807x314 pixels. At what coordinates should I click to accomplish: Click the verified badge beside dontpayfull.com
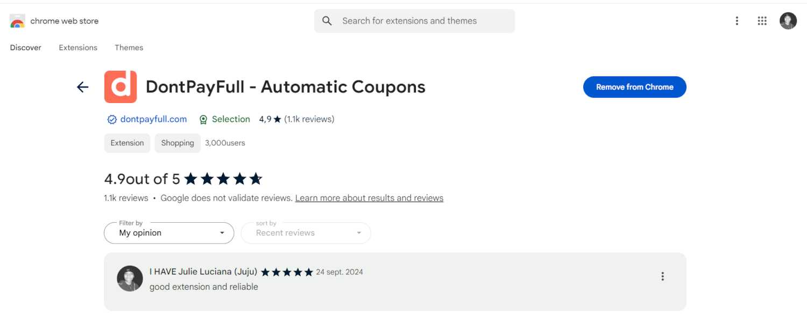[112, 120]
